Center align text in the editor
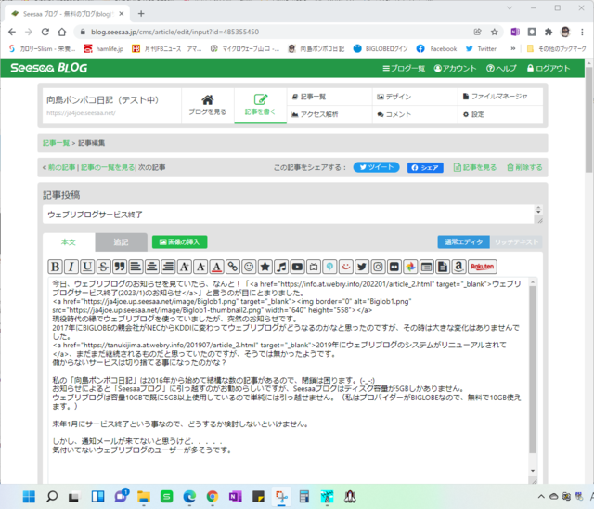Screen dimensions: 594x509 [x=152, y=267]
